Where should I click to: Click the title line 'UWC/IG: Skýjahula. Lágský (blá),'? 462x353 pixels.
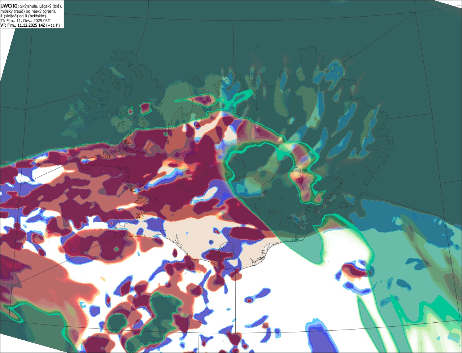31,6
